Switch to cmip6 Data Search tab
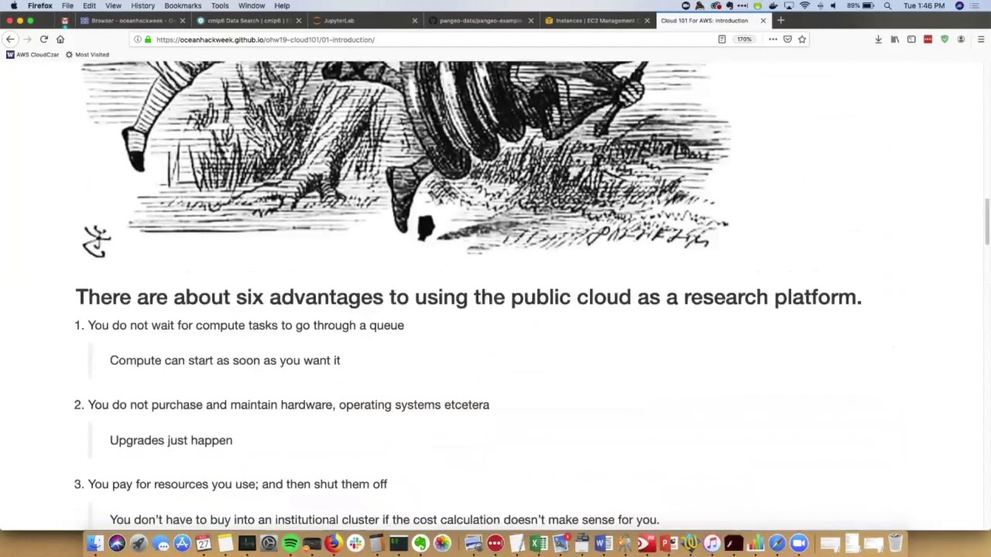This screenshot has width=991, height=557. [x=248, y=21]
